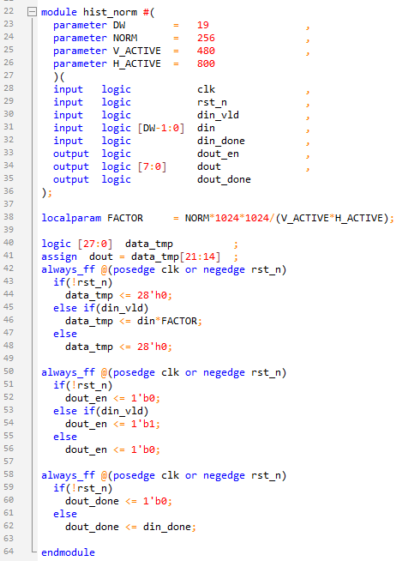The width and height of the screenshot is (402, 561).
Task: Click the localparam keyword
Action: pyautogui.click(x=71, y=218)
